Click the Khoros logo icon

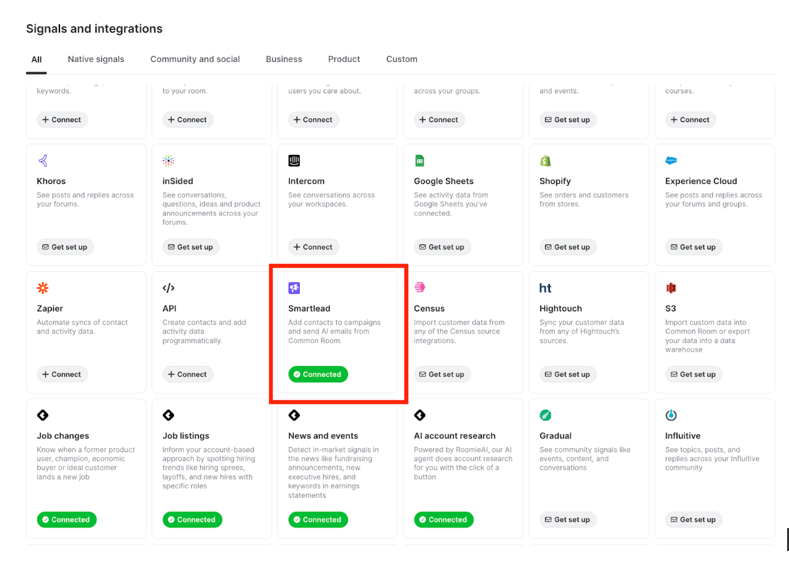[43, 161]
